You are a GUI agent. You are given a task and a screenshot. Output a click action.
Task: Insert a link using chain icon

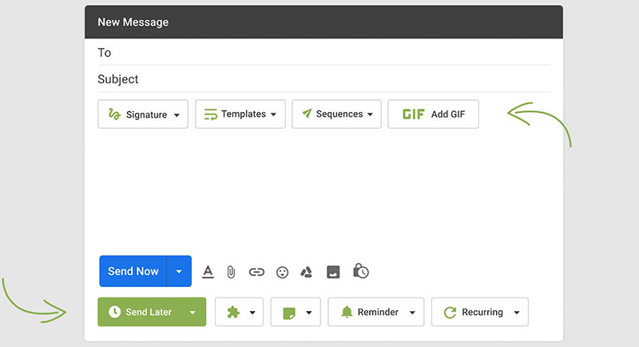(256, 272)
